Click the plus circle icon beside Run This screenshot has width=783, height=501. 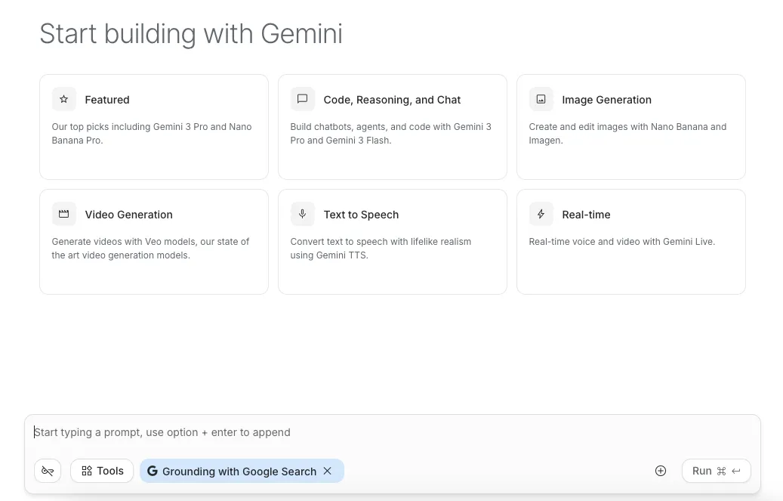(x=661, y=471)
